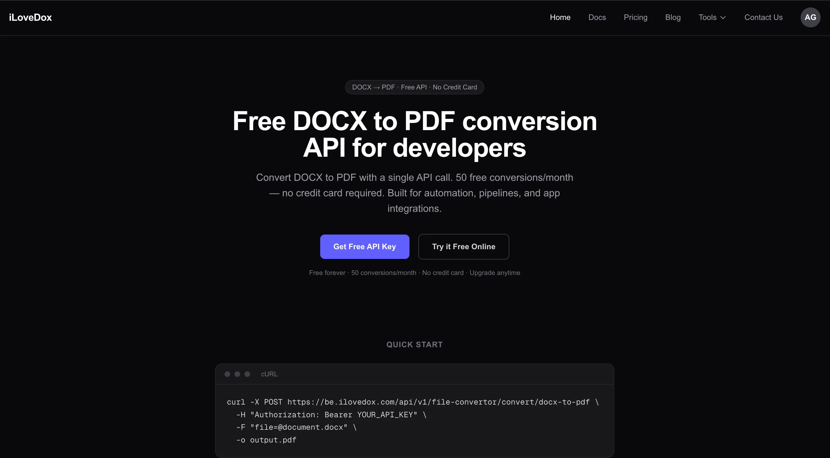Go to the Home nav item
The width and height of the screenshot is (830, 458).
(x=560, y=17)
